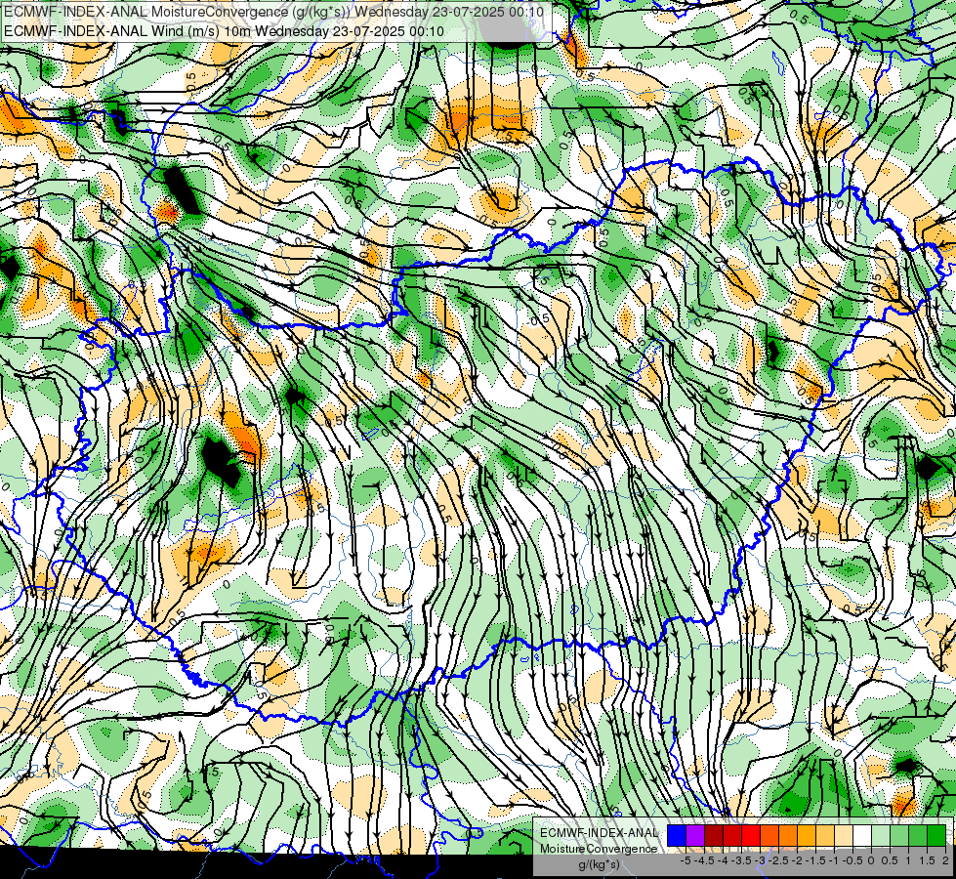This screenshot has height=879, width=956.
Task: Select the palest green swatch between 0 and 0.5
Action: tap(881, 835)
